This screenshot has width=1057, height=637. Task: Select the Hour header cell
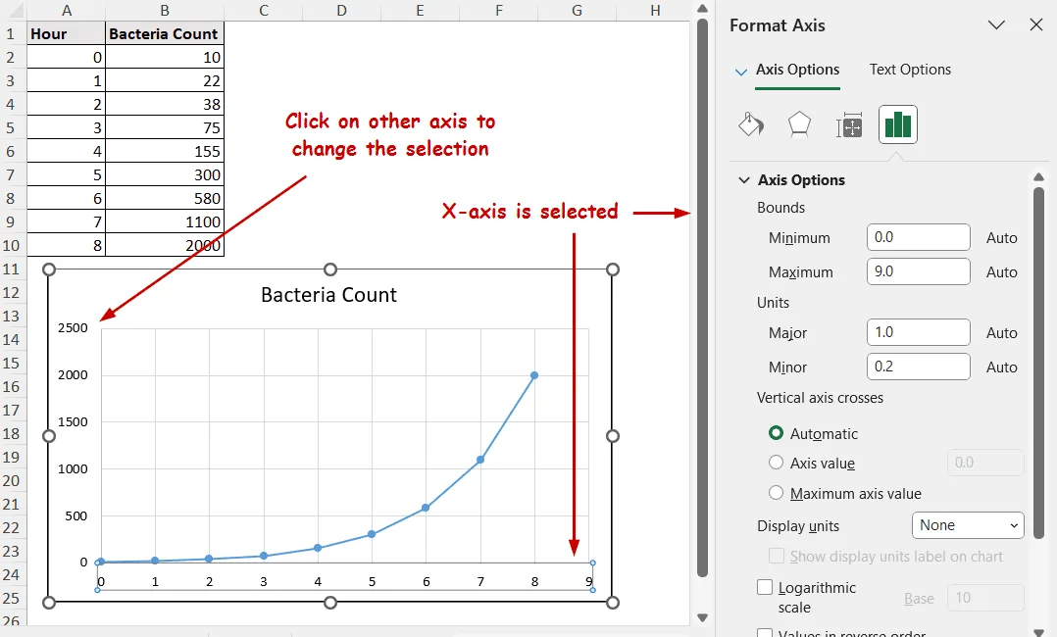click(x=66, y=33)
